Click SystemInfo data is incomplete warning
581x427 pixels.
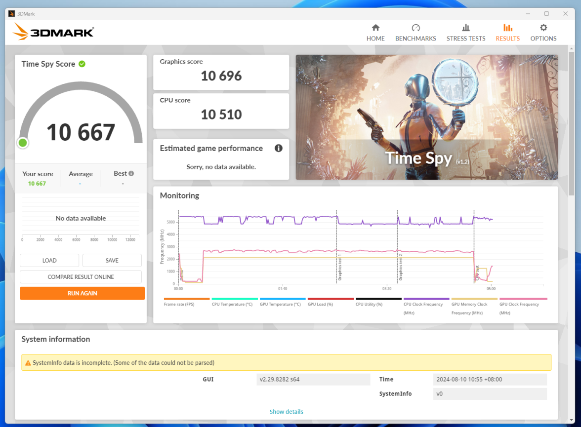[x=286, y=362]
